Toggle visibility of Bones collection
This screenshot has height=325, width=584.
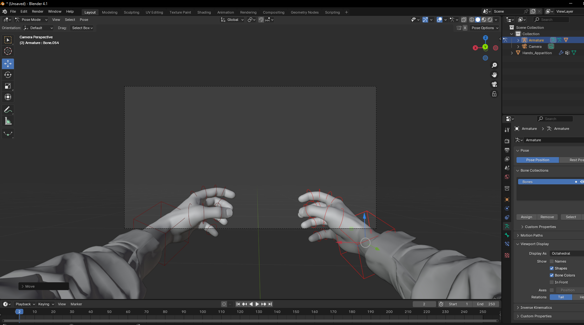[582, 182]
